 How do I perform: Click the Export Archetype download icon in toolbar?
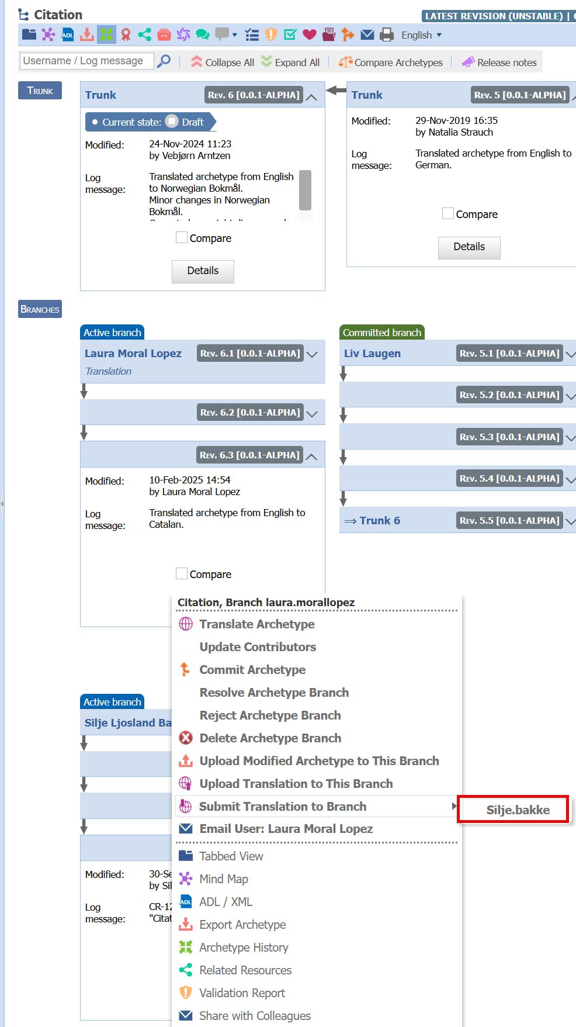click(x=87, y=34)
